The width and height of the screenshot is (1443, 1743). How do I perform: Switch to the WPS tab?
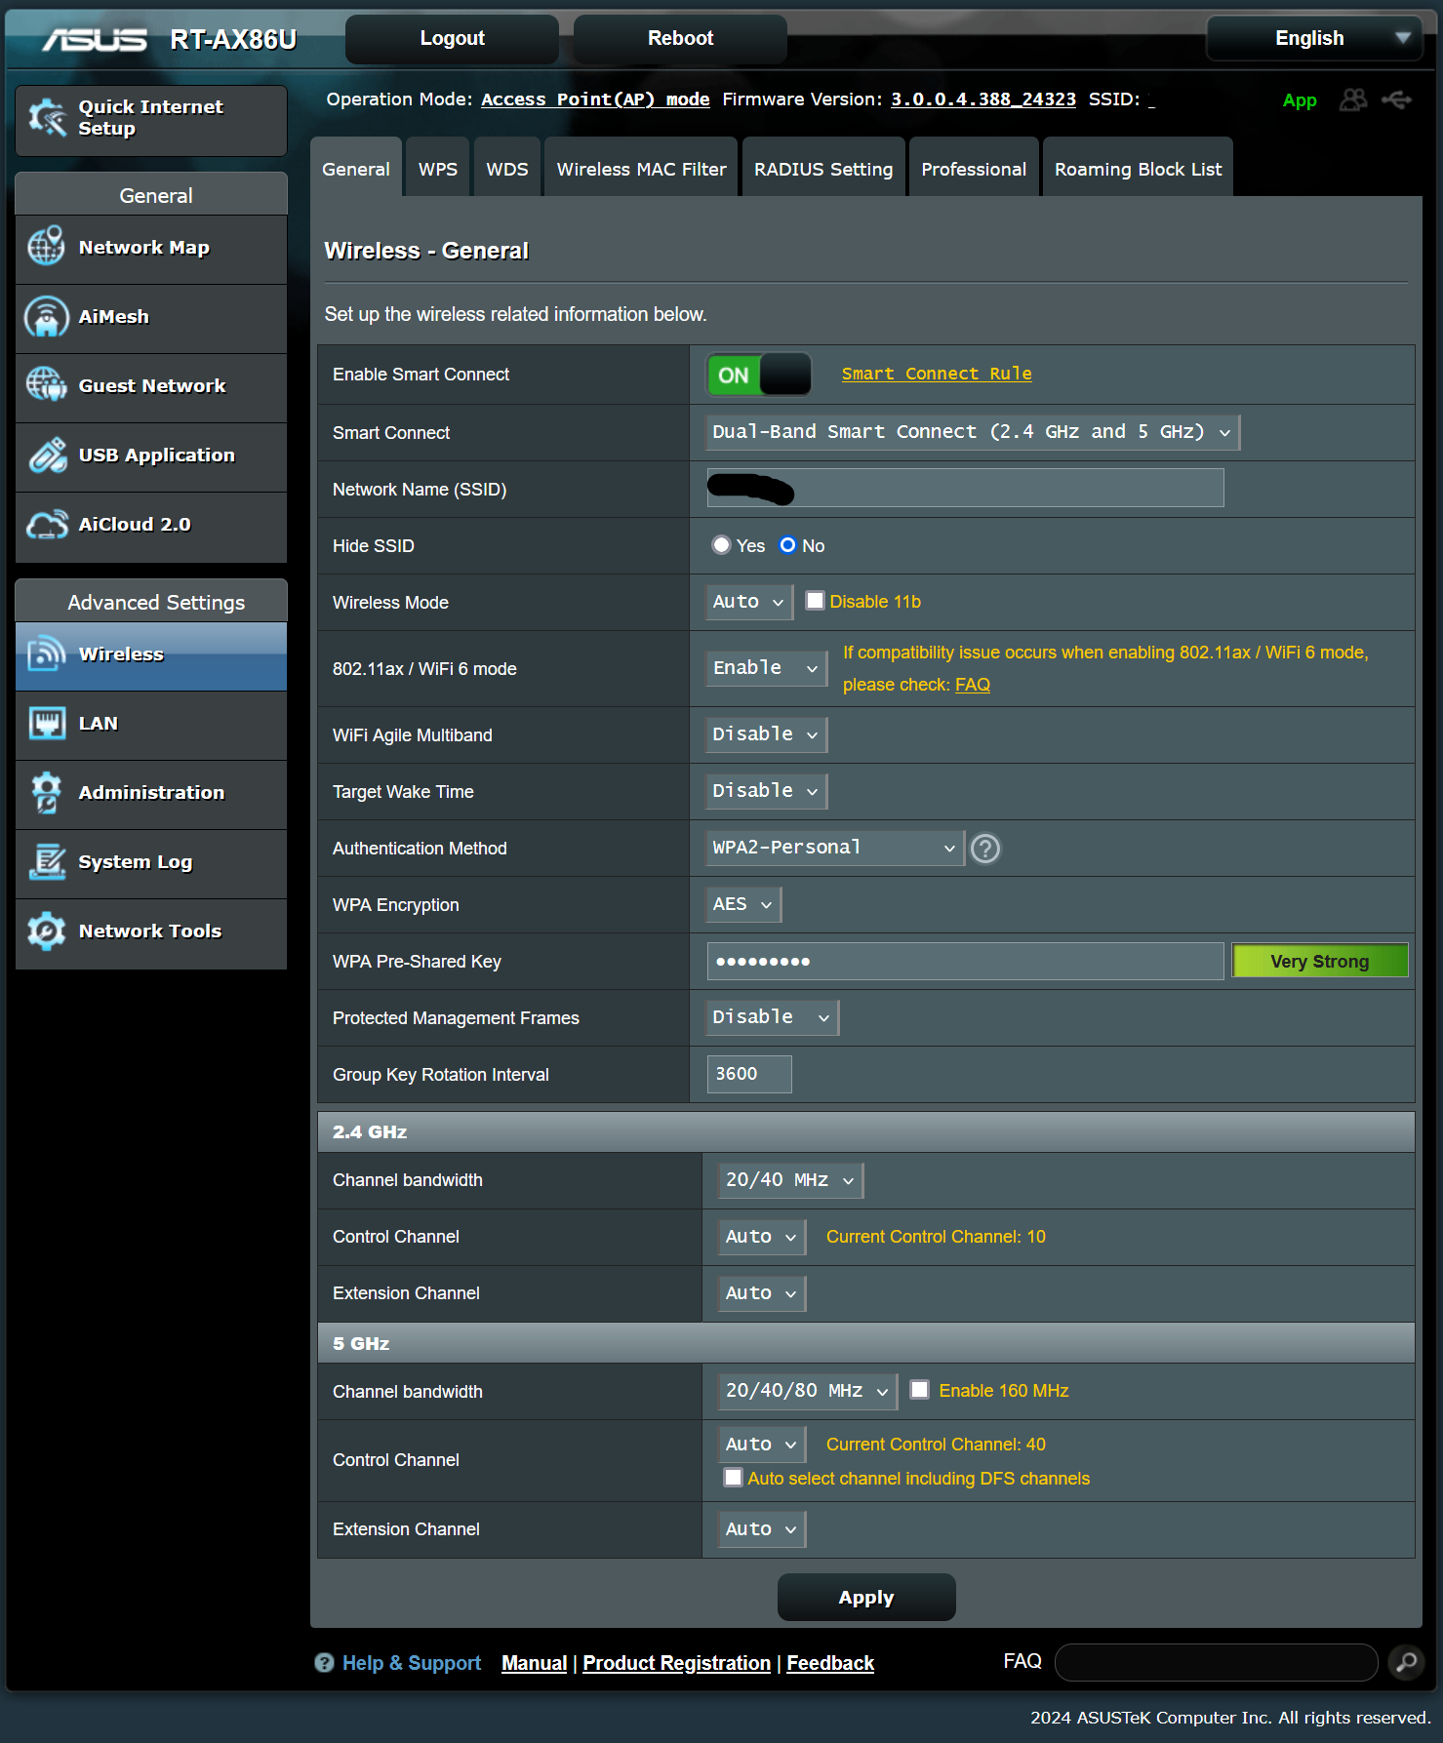[437, 168]
